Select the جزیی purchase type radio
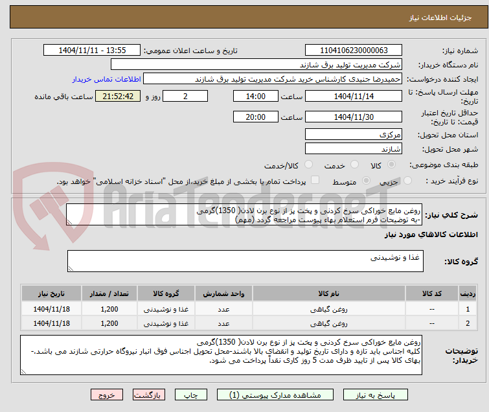This screenshot has height=412, width=489. pos(407,181)
